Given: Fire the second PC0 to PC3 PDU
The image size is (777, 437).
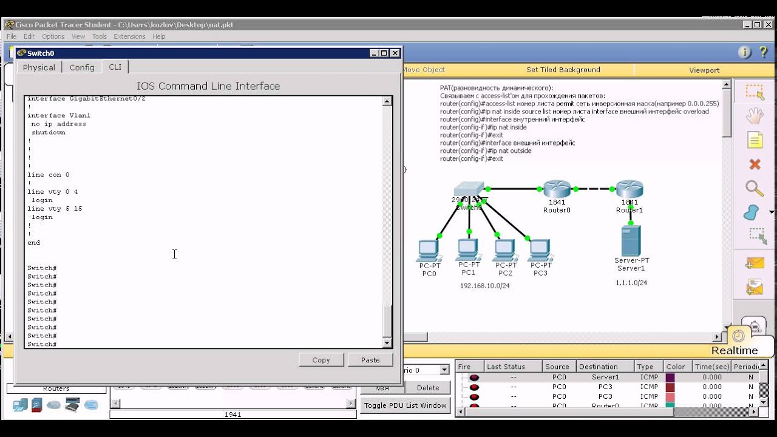Looking at the screenshot, I should pyautogui.click(x=475, y=396).
